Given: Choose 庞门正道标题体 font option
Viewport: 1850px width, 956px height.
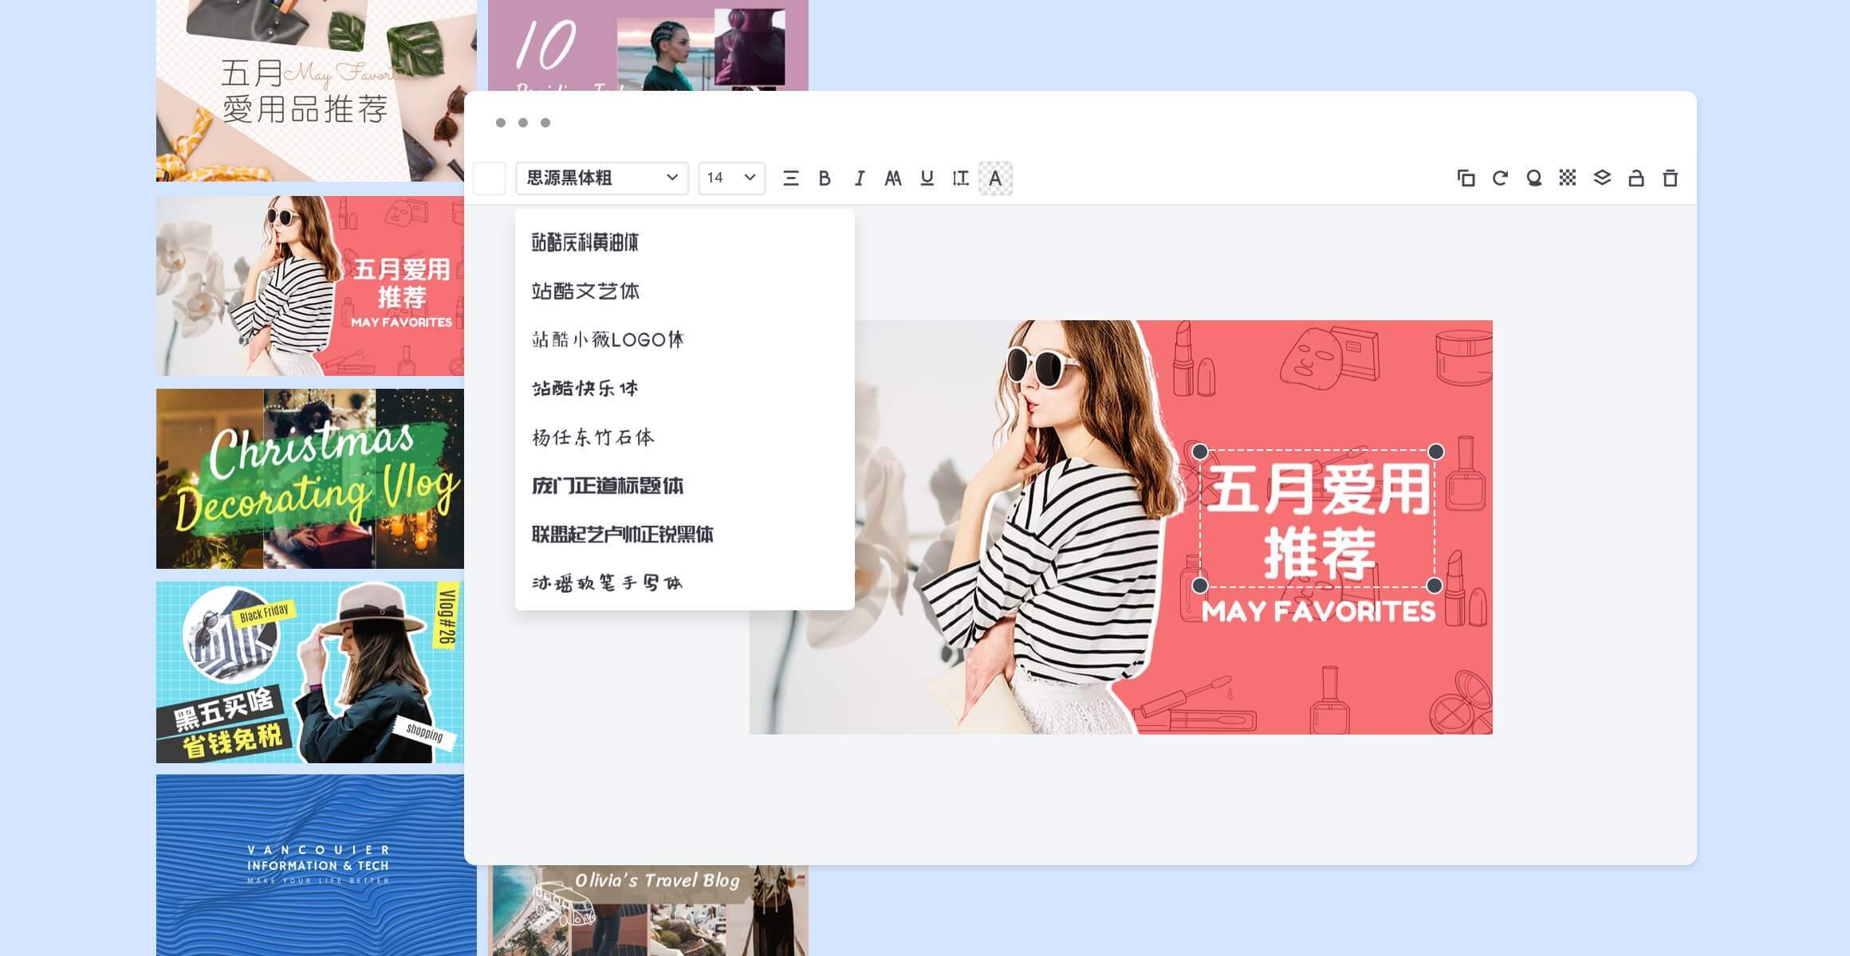Looking at the screenshot, I should (x=608, y=486).
